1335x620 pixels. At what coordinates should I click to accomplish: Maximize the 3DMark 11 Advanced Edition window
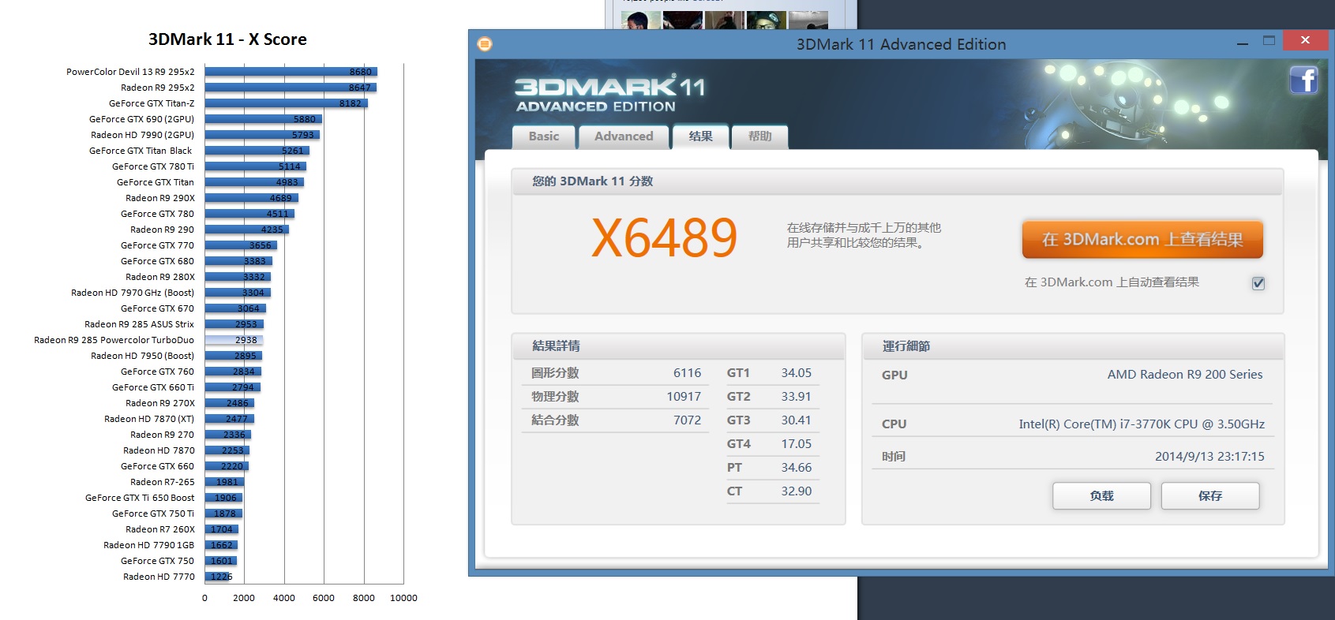1269,41
